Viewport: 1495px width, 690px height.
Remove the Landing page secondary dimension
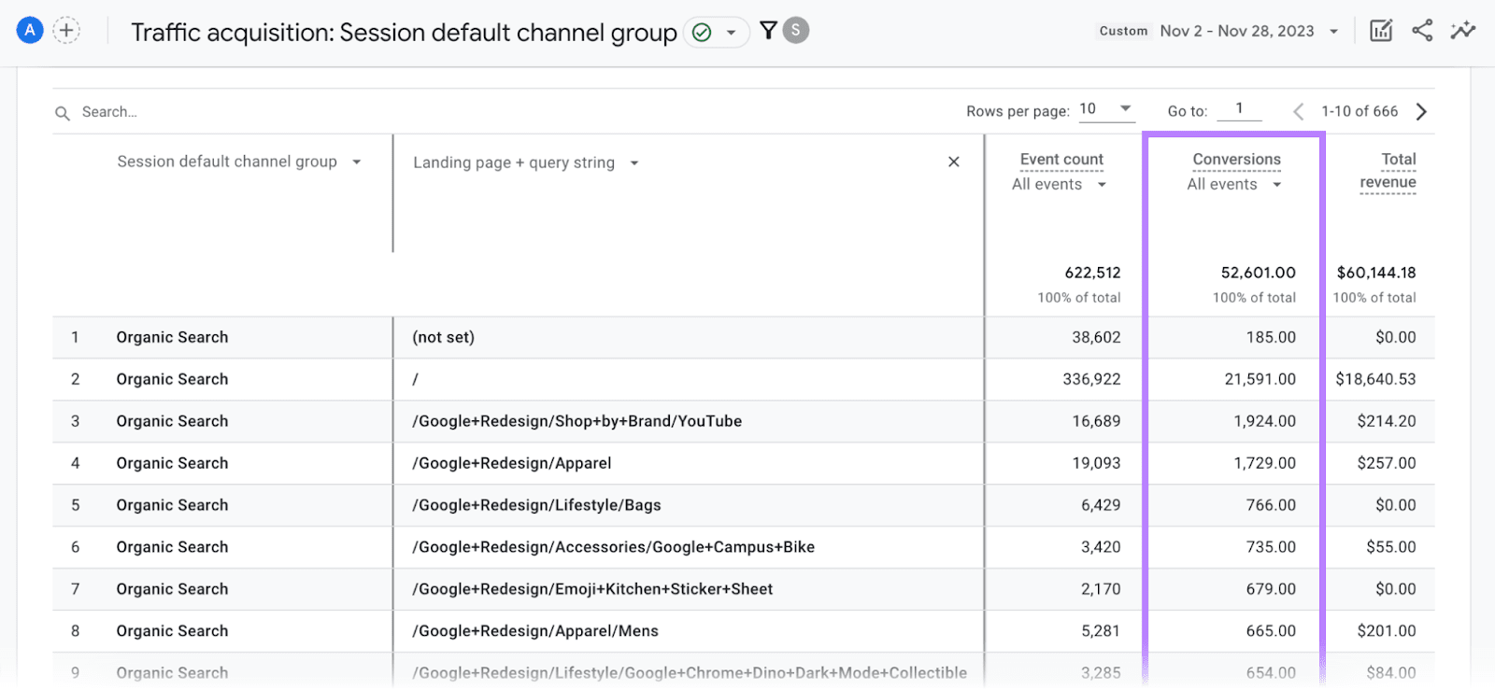pos(953,162)
